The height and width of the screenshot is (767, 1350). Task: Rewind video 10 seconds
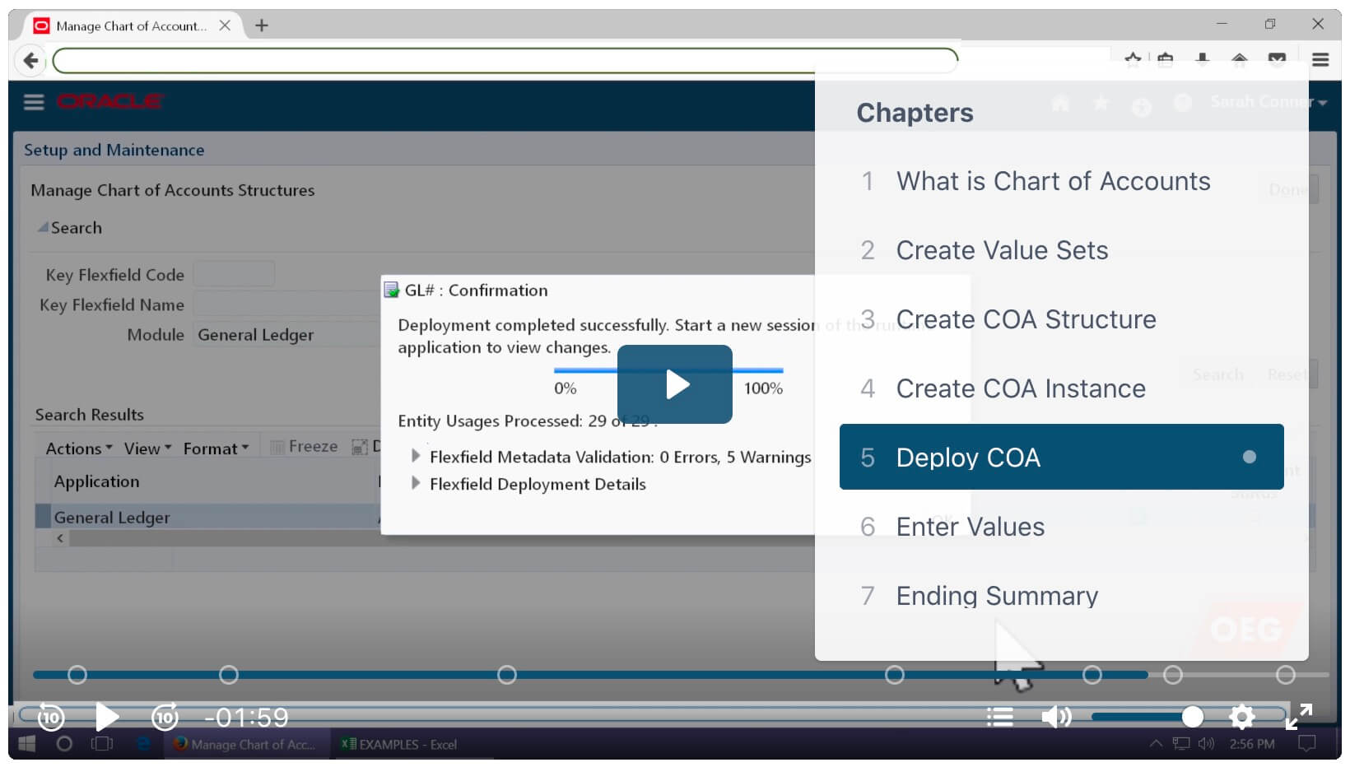51,718
